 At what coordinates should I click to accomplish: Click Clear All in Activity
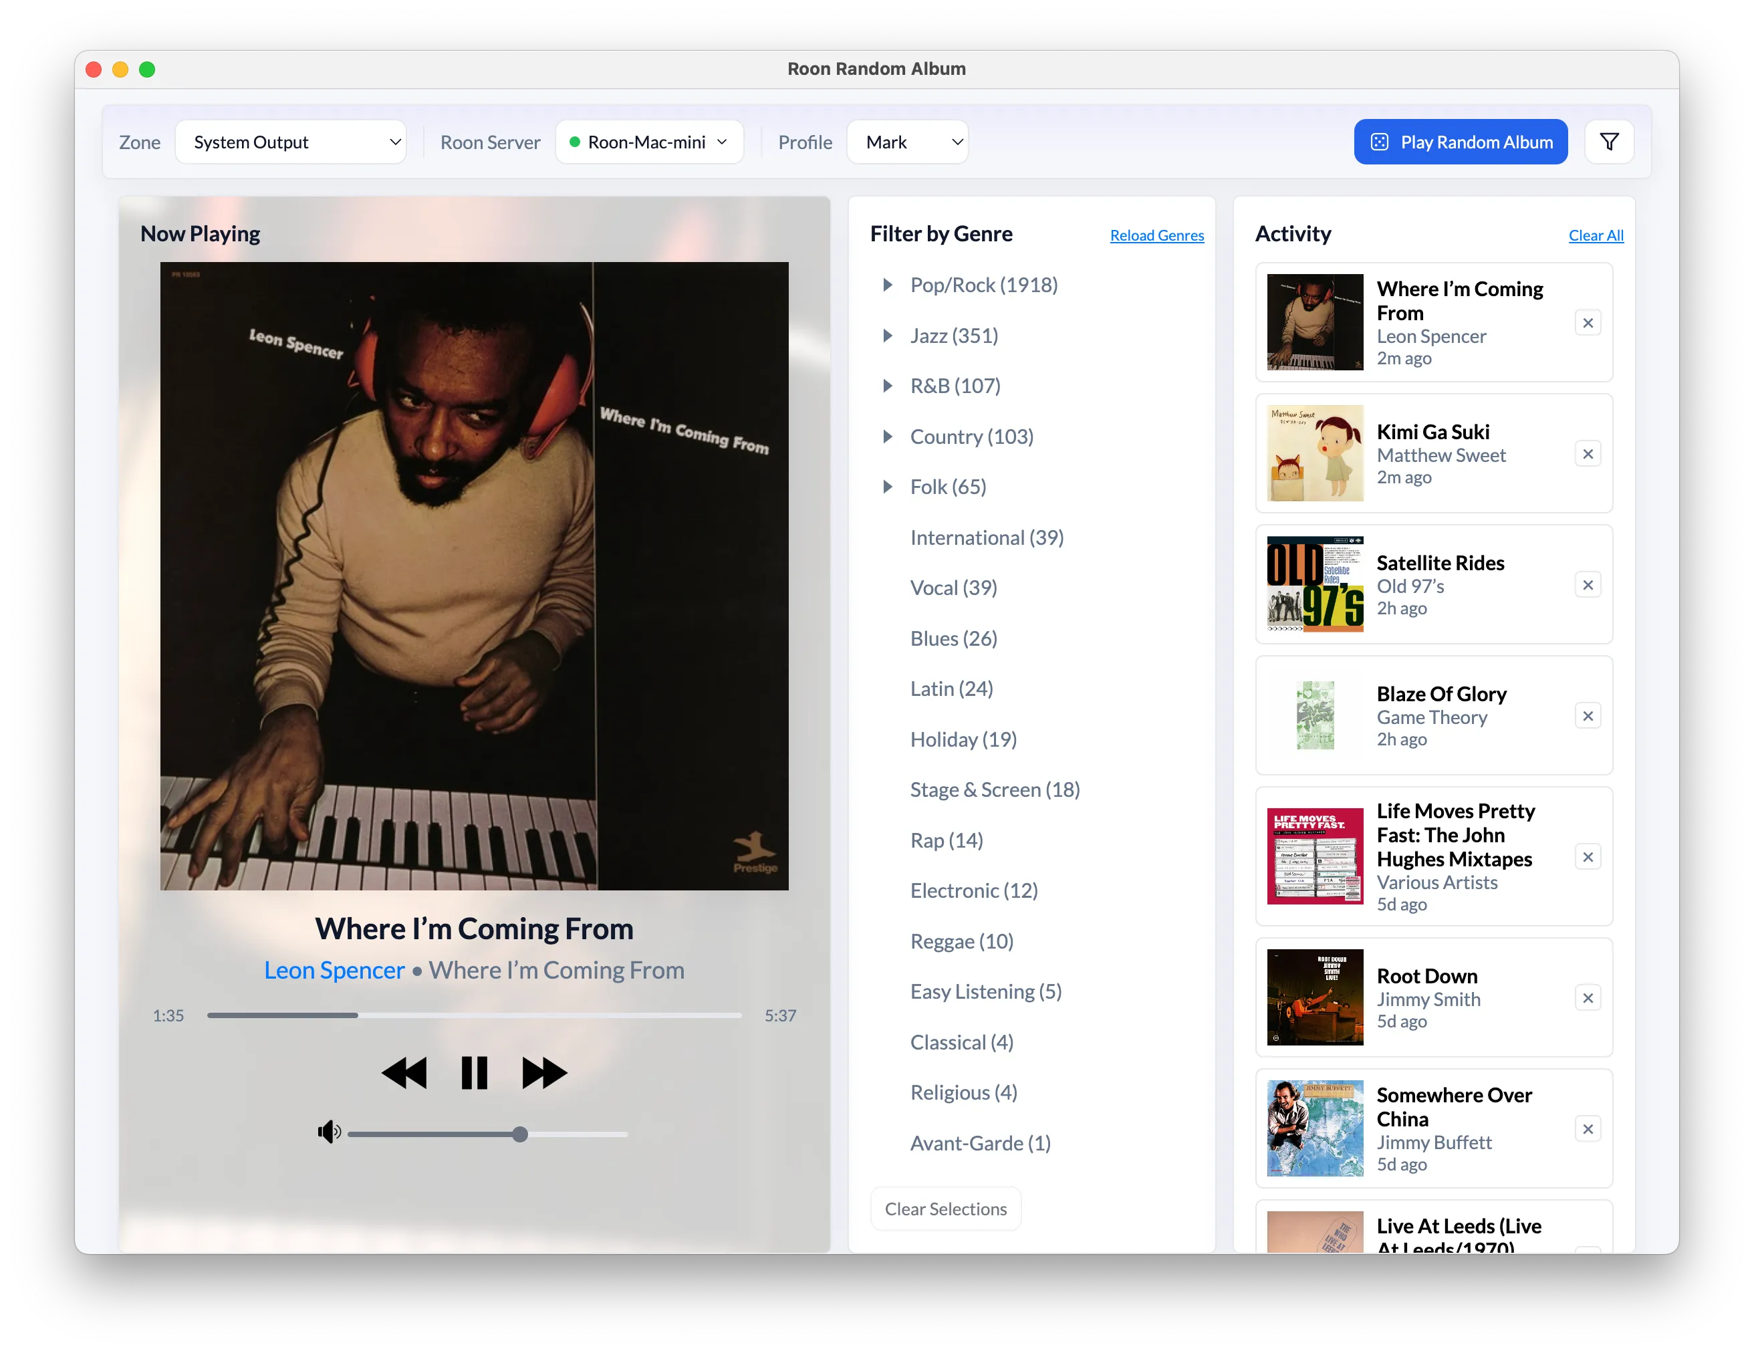[1596, 235]
